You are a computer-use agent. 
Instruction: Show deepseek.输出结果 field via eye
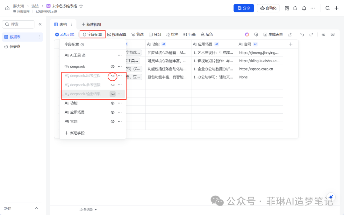pyautogui.click(x=112, y=94)
